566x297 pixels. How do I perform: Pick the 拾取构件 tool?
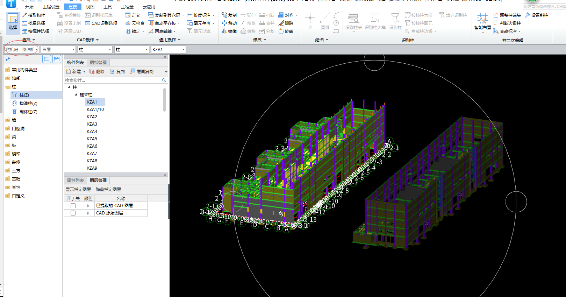(34, 15)
